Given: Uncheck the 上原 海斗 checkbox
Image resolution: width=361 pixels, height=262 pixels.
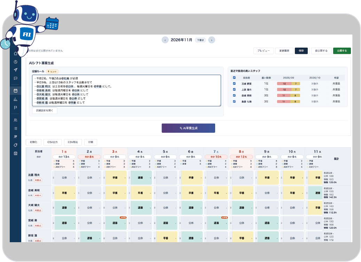Looking at the screenshot, I should [x=234, y=89].
